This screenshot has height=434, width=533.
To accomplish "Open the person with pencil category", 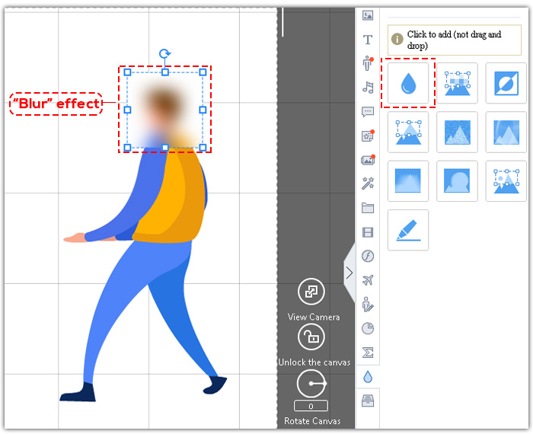I will 368,304.
